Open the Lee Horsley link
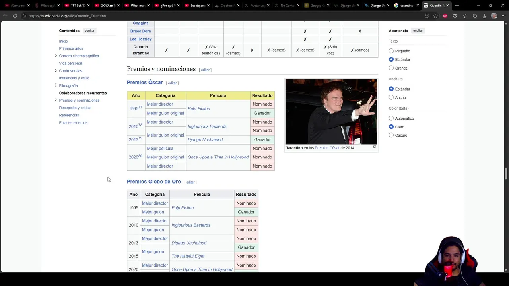This screenshot has width=509, height=286. tap(141, 39)
